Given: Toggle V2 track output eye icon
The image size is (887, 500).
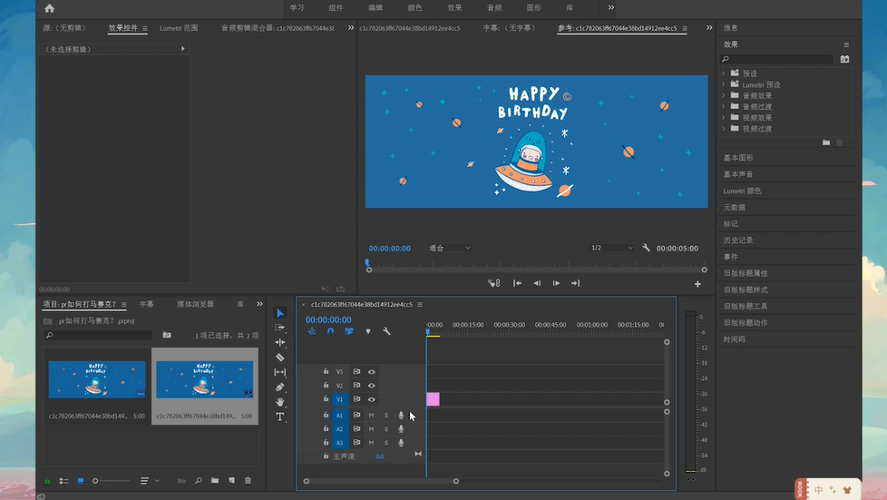Looking at the screenshot, I should 372,386.
